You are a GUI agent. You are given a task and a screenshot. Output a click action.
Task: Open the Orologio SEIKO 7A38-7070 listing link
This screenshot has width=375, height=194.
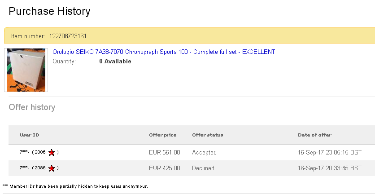tap(164, 52)
